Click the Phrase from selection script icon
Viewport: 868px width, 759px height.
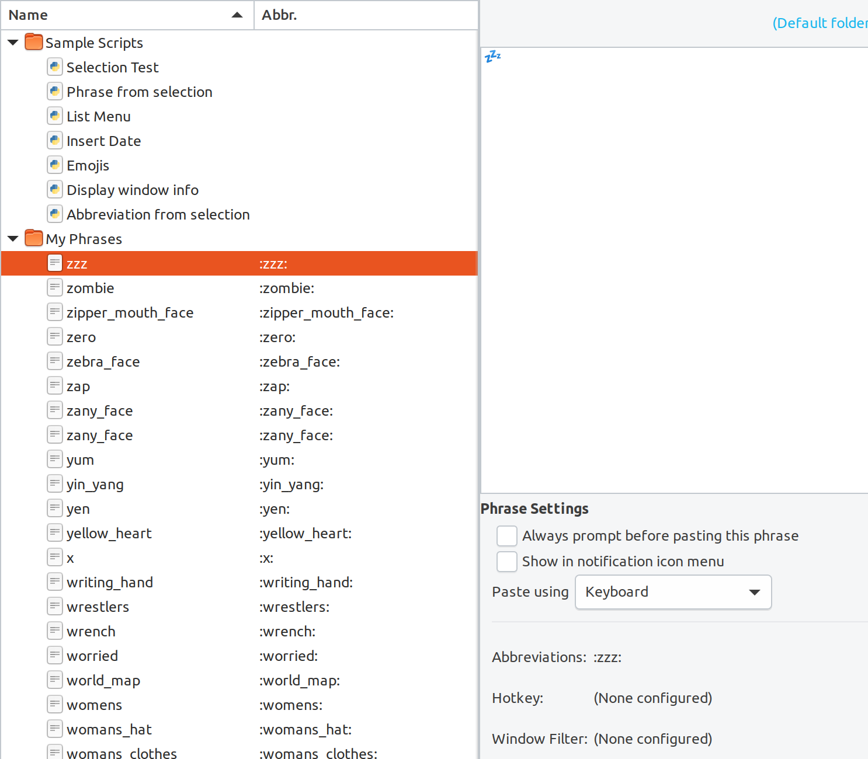pyautogui.click(x=54, y=91)
